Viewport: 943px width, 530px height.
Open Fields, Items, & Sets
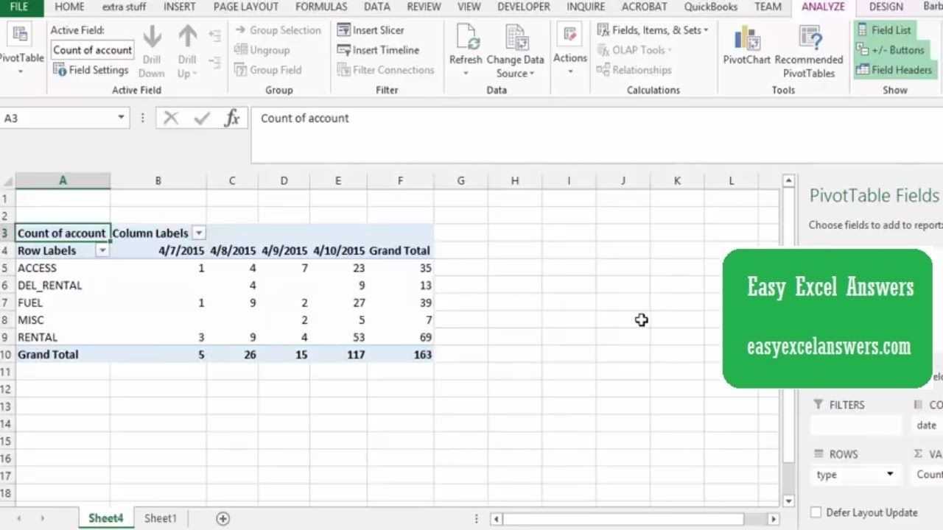(x=653, y=30)
